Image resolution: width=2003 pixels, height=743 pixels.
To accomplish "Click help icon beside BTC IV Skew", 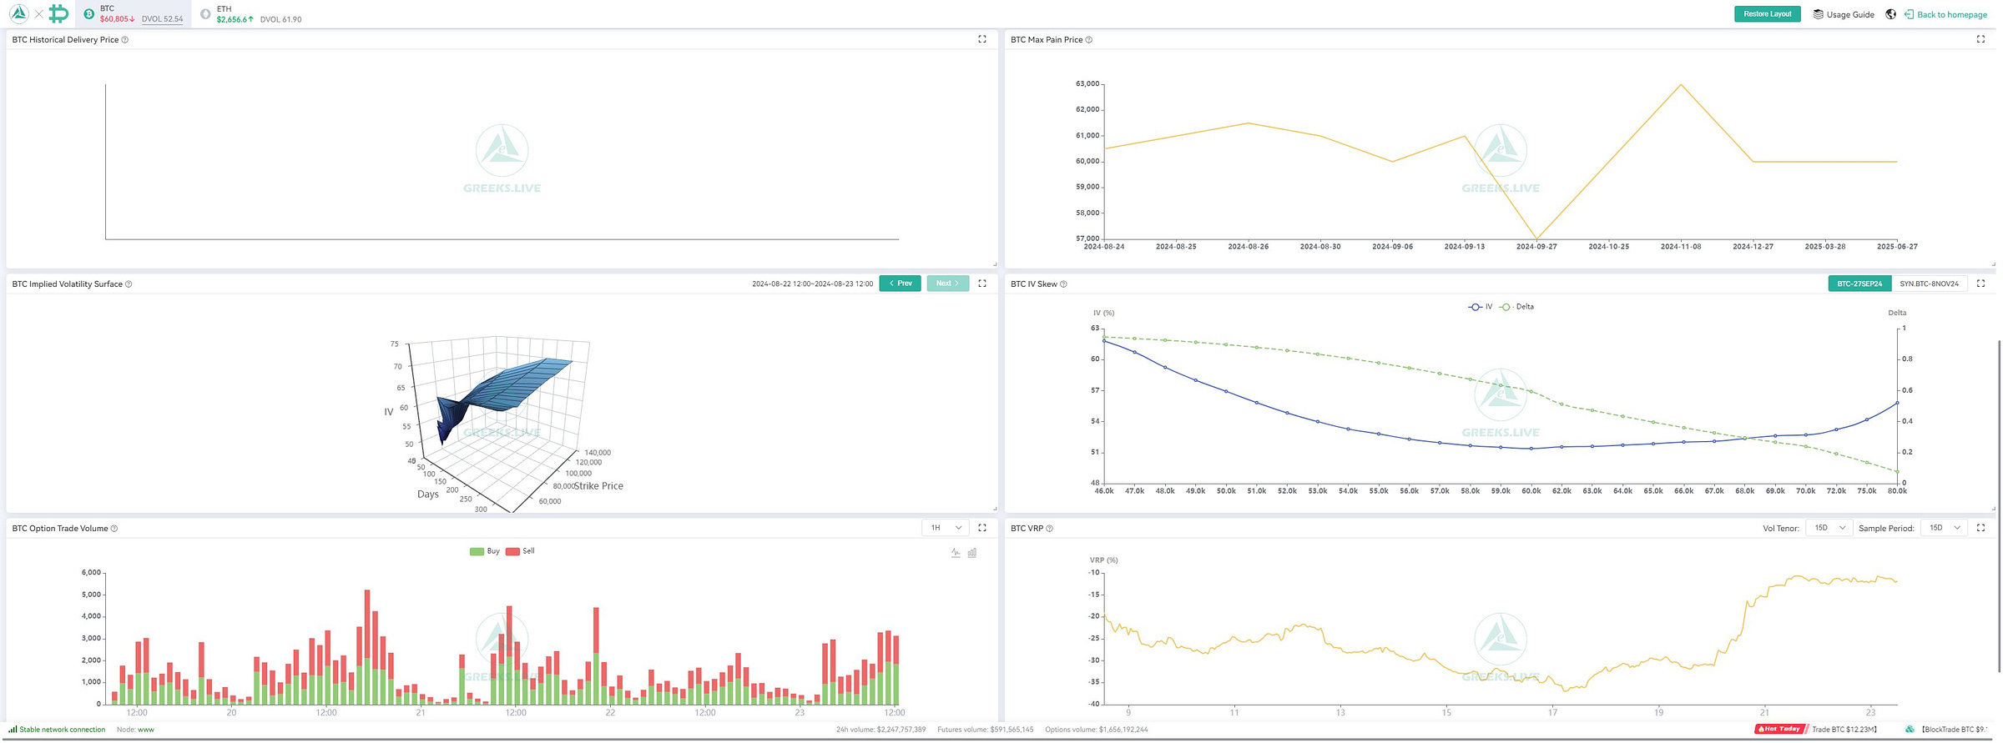I will point(1063,284).
